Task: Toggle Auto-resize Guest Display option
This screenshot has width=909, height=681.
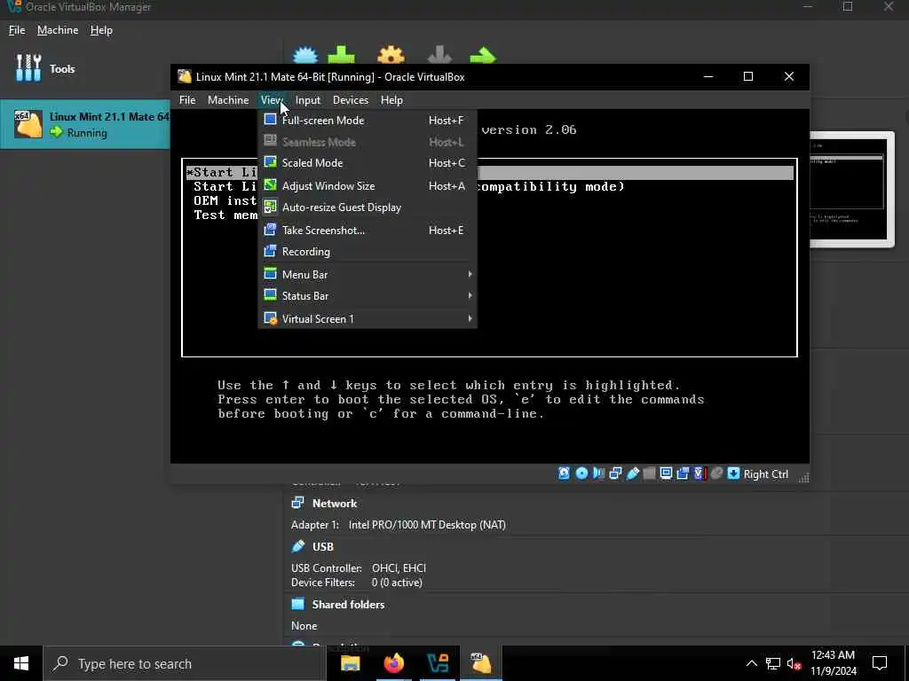Action: coord(367,207)
